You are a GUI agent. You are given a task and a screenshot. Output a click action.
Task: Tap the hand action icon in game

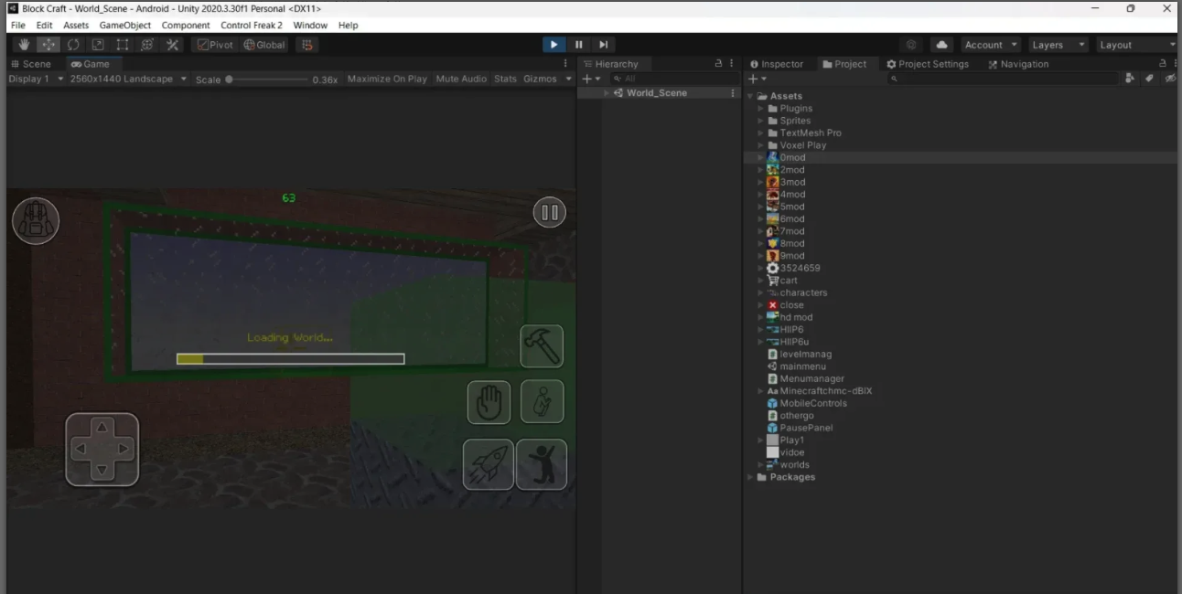489,402
